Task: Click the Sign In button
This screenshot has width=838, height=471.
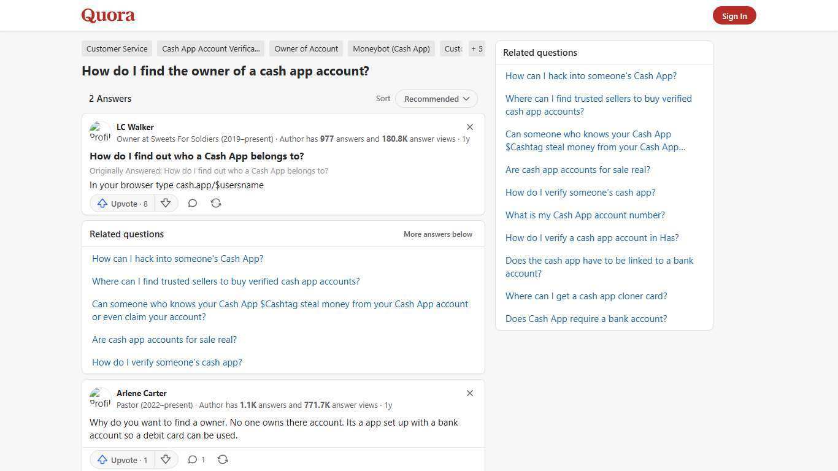Action: [x=734, y=15]
